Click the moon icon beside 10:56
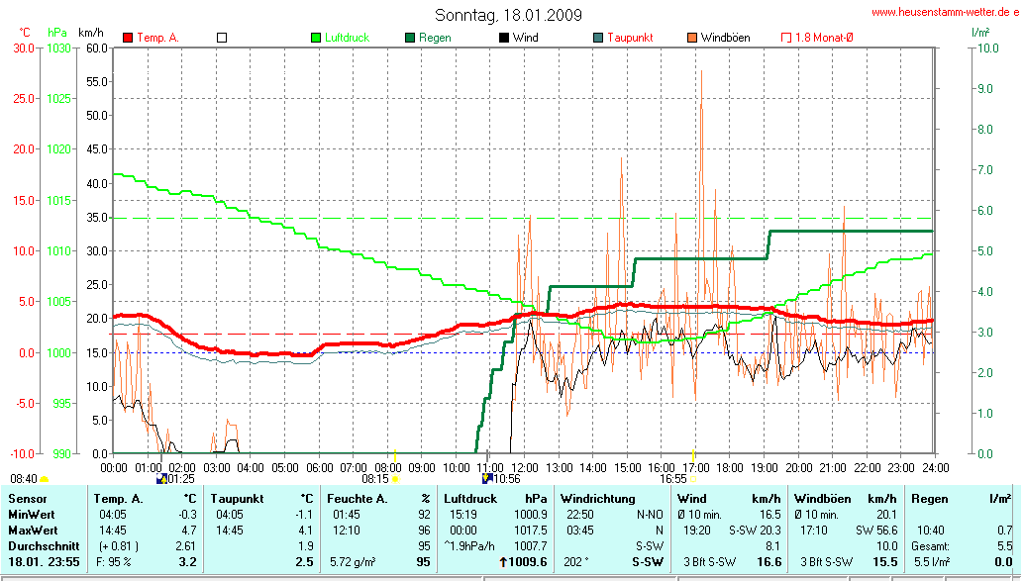Viewport: 1024px width, 581px height. [486, 478]
